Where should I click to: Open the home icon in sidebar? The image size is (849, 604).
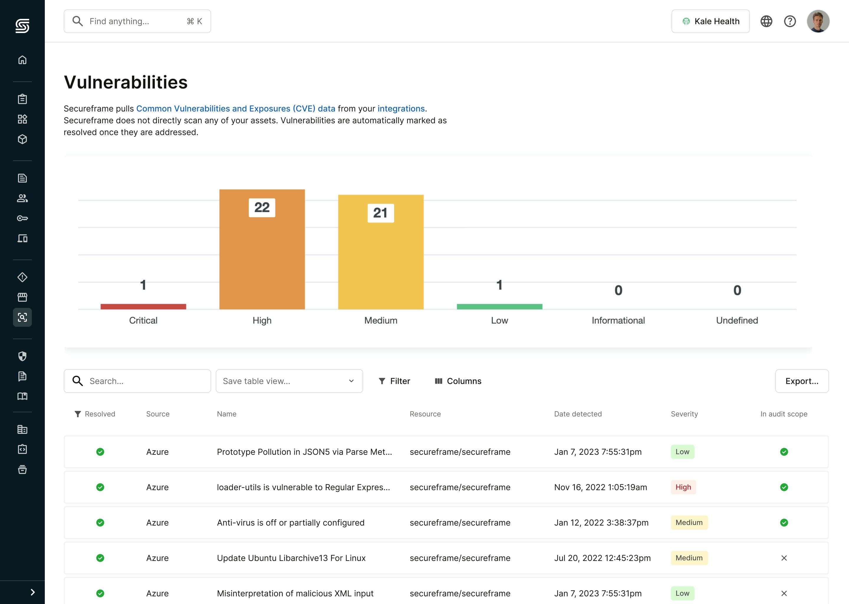click(x=22, y=60)
